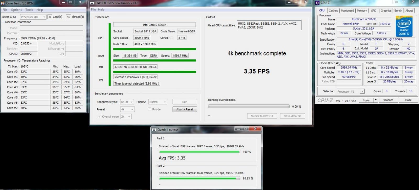419x190 pixels.
Task: Click the Close button in CPU-Z
Action: click(x=408, y=100)
